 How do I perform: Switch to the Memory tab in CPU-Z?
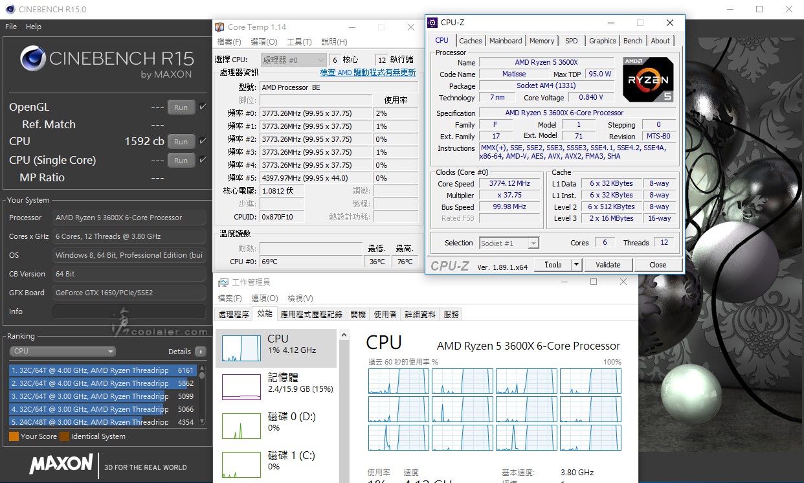542,41
